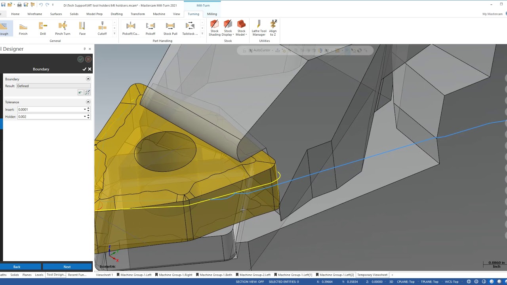507x285 pixels.
Task: Collapse the Boundary section
Action: [x=88, y=79]
